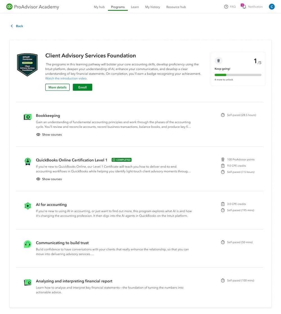Image resolution: width=281 pixels, height=314 pixels.
Task: Open the My history menu item
Action: click(152, 7)
